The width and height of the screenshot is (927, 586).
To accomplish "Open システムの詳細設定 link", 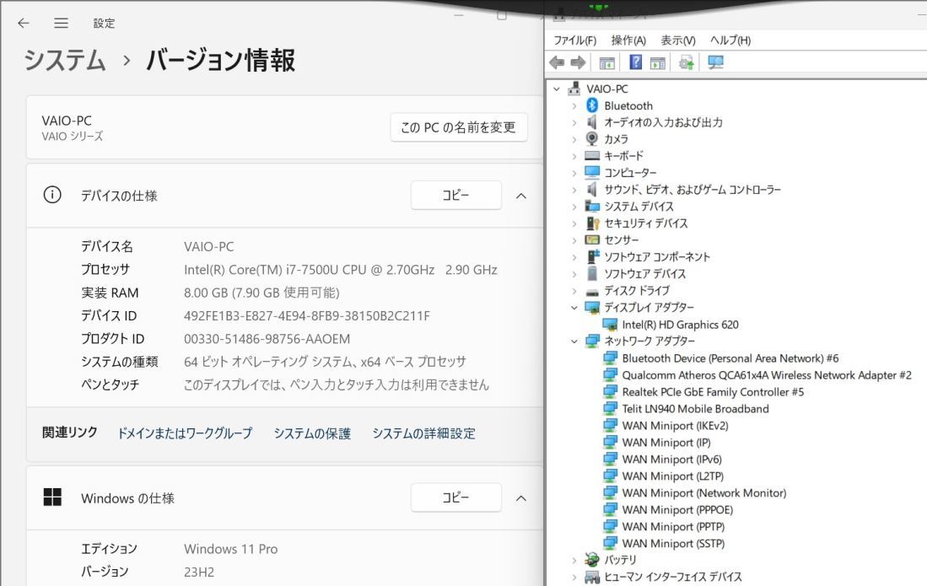I will coord(424,433).
